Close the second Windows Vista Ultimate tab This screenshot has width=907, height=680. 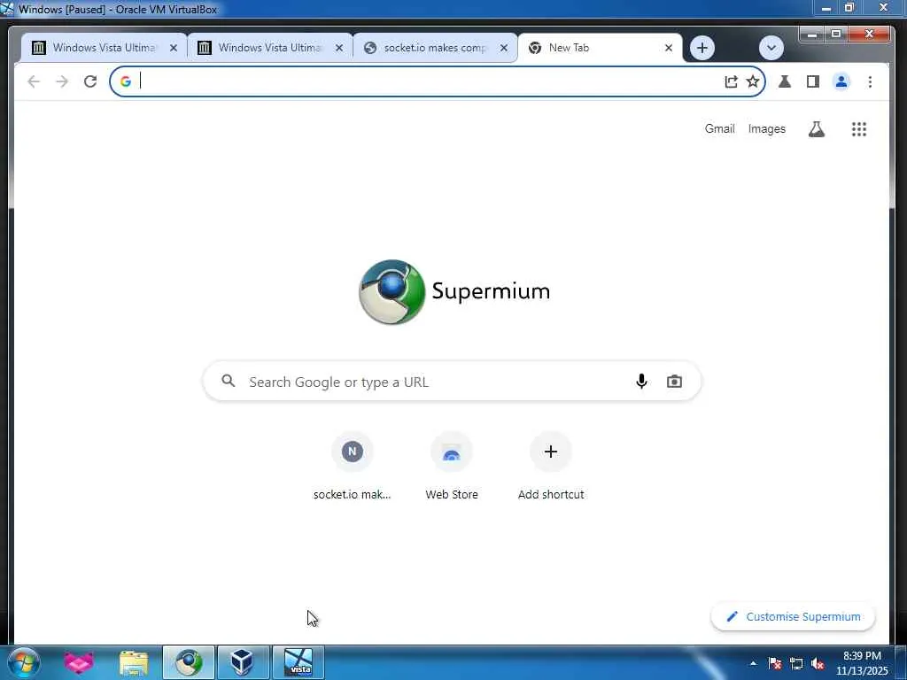pyautogui.click(x=339, y=48)
